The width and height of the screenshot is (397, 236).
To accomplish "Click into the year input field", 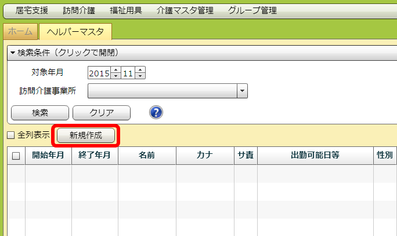I will (x=99, y=73).
